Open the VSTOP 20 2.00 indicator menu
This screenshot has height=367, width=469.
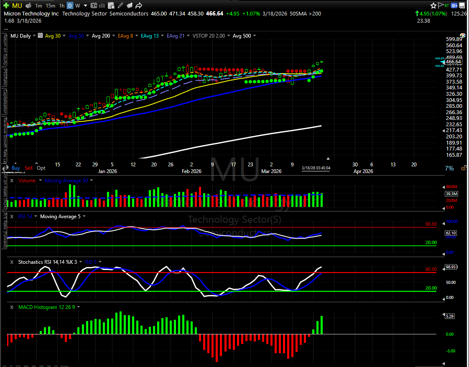(229, 36)
